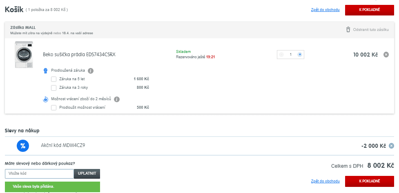
Task: Apply code with the UPLATNIT button
Action: (x=87, y=174)
